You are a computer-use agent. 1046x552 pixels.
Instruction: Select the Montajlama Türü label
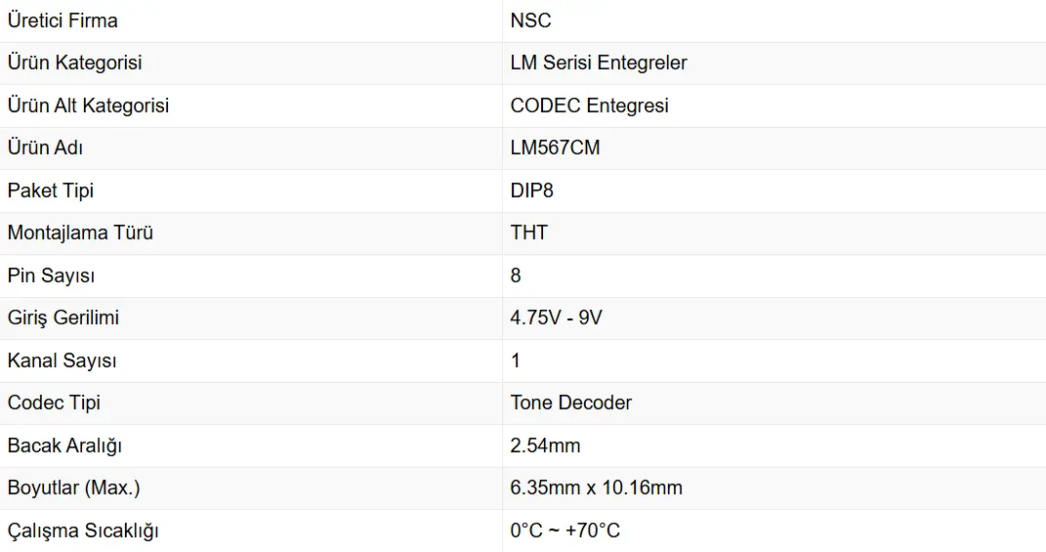coord(80,233)
